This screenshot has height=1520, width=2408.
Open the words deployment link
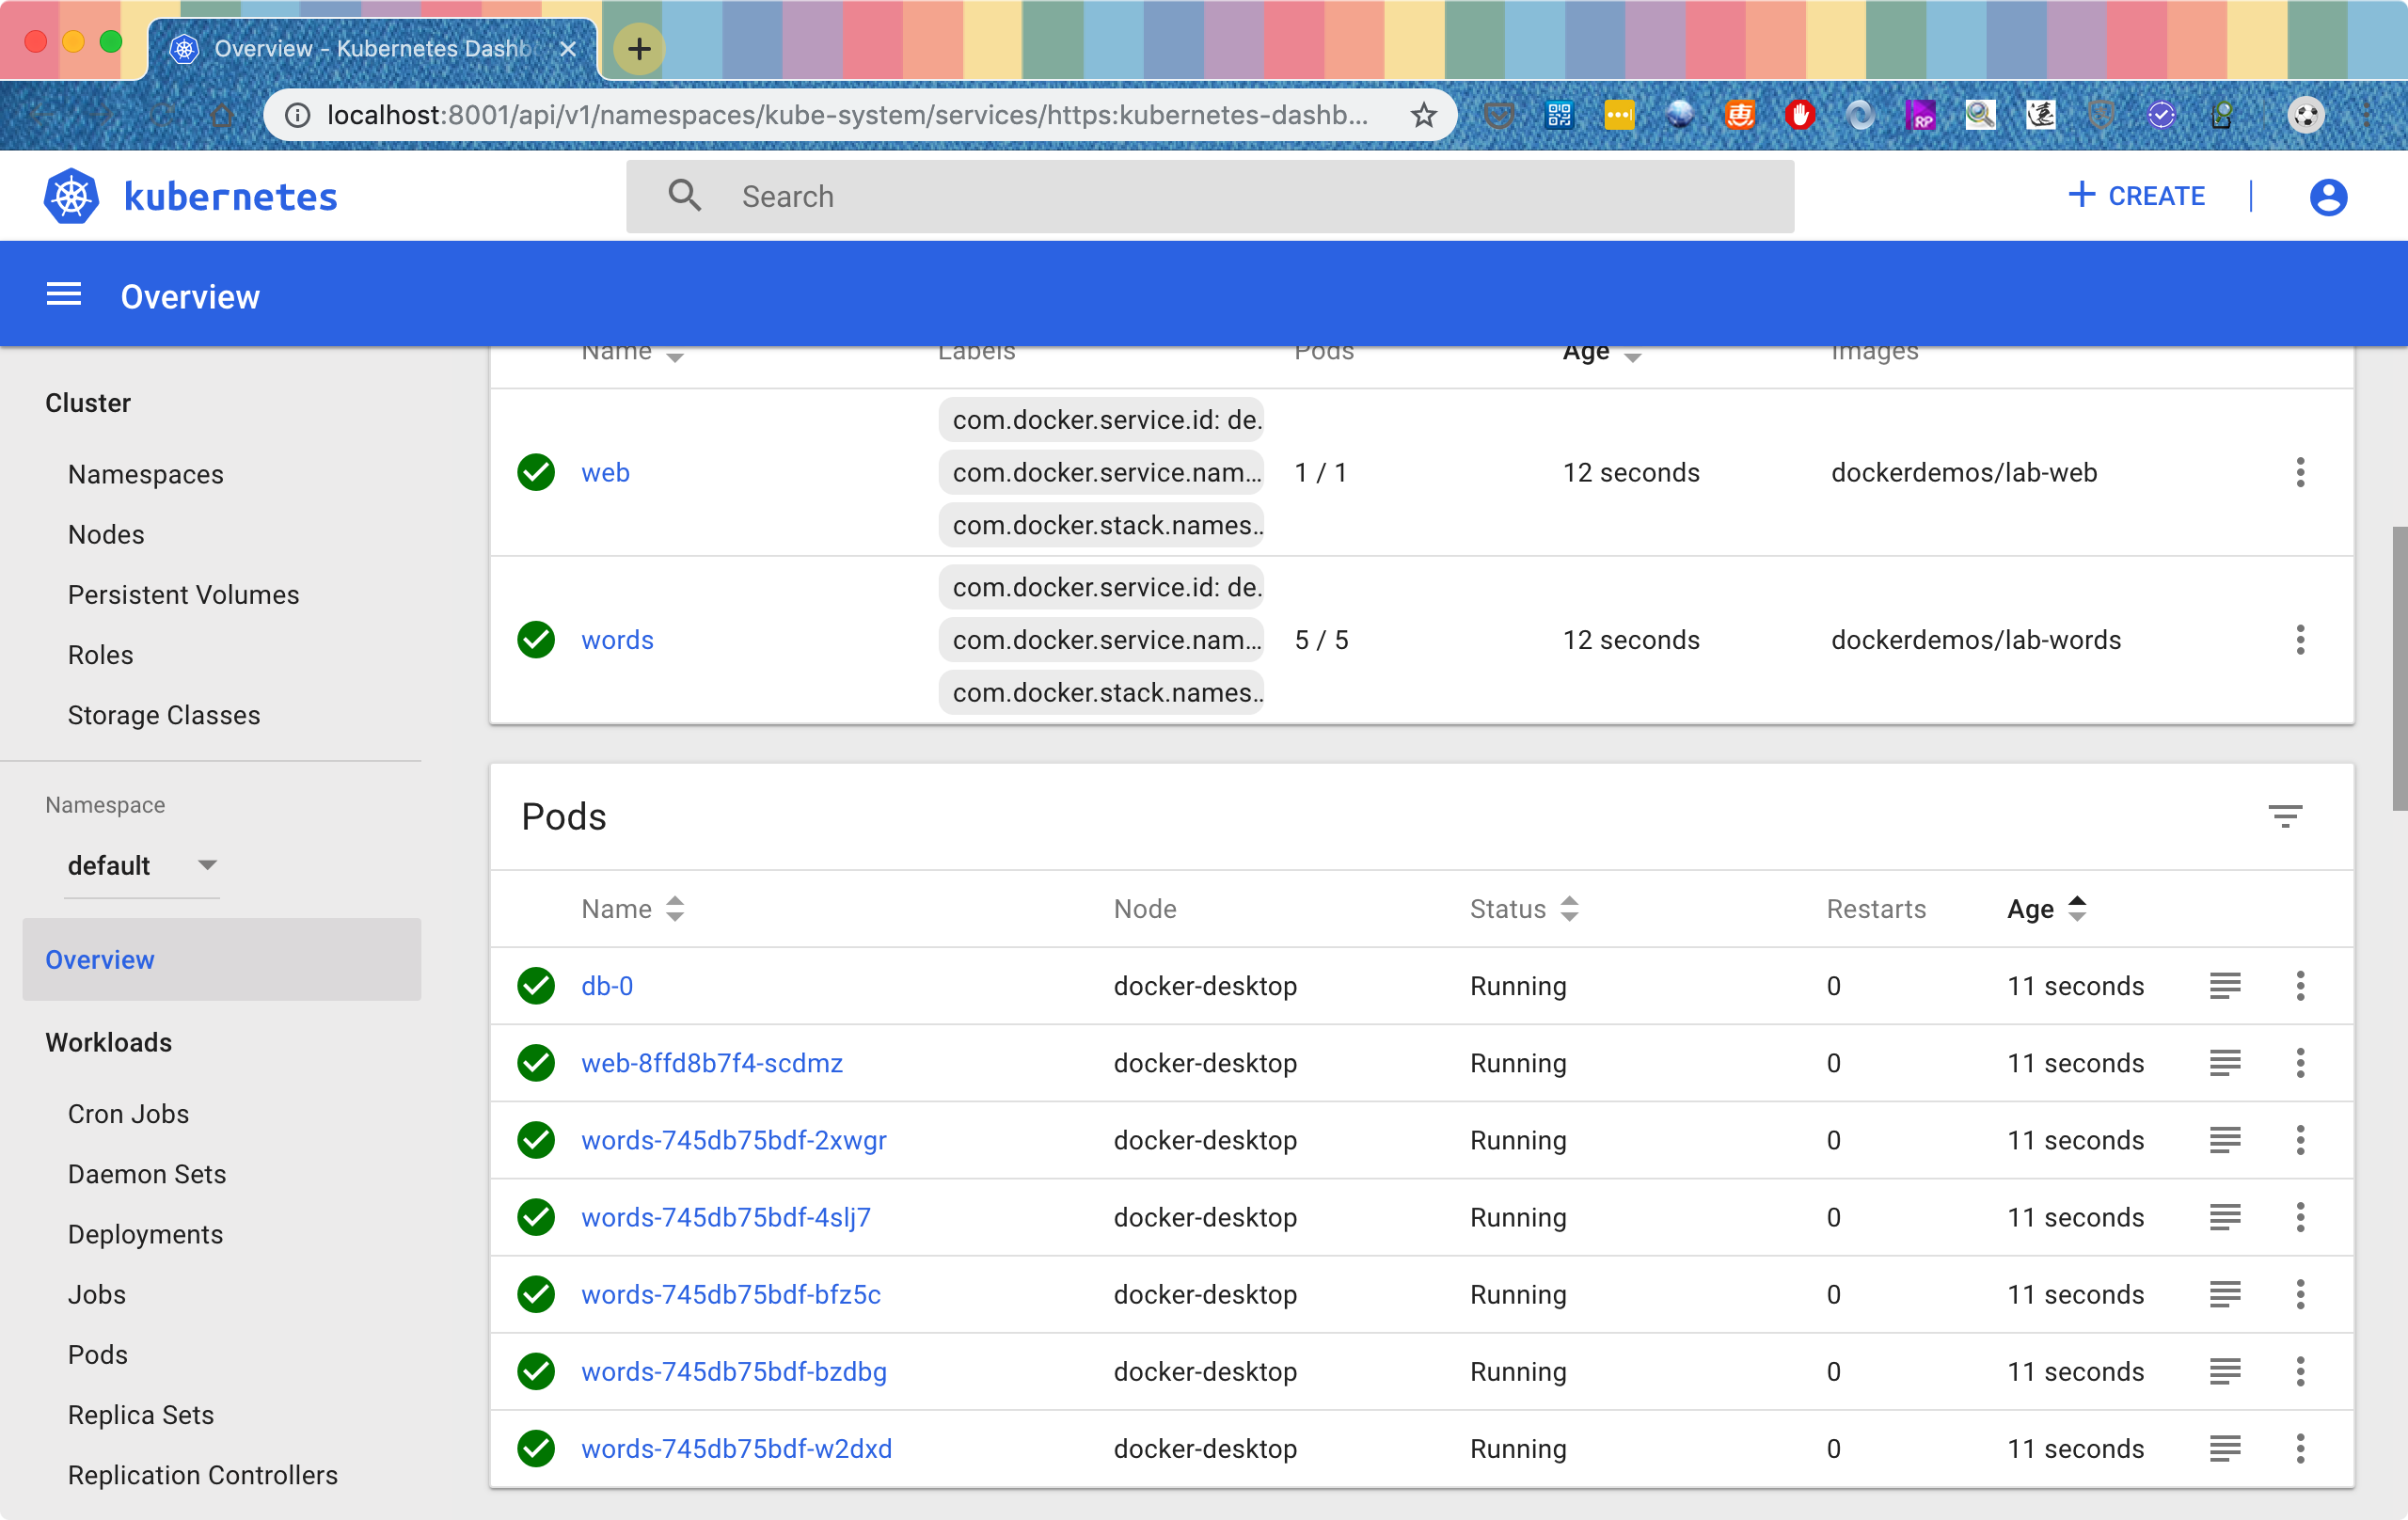pos(616,640)
